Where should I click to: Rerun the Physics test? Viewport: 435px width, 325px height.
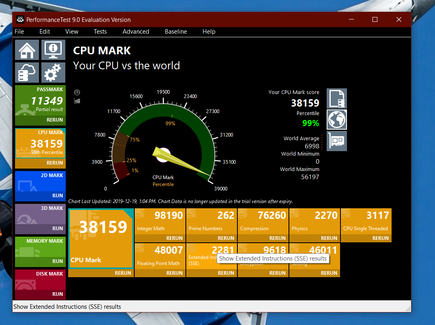[314, 238]
